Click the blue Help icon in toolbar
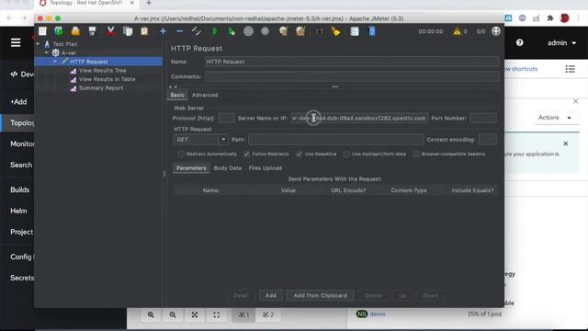This screenshot has width=588, height=331. pos(371,31)
